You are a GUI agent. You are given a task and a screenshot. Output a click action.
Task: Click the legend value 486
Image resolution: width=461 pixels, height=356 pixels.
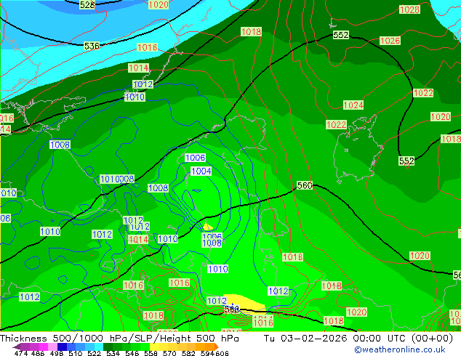click(37, 353)
